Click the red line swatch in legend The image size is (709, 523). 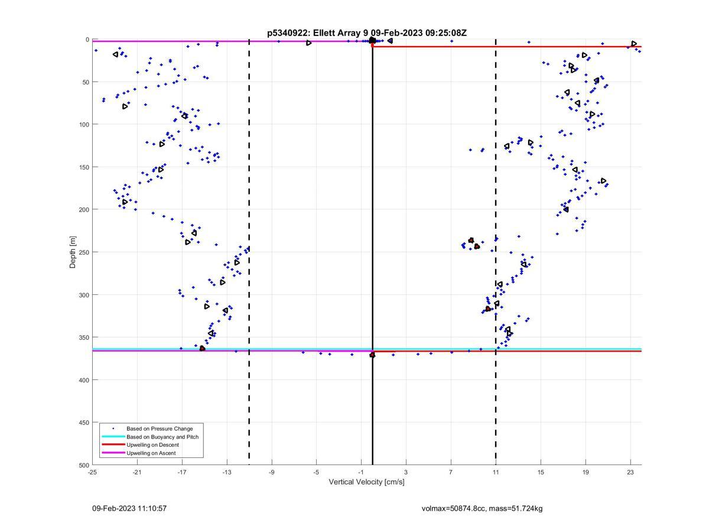[113, 445]
